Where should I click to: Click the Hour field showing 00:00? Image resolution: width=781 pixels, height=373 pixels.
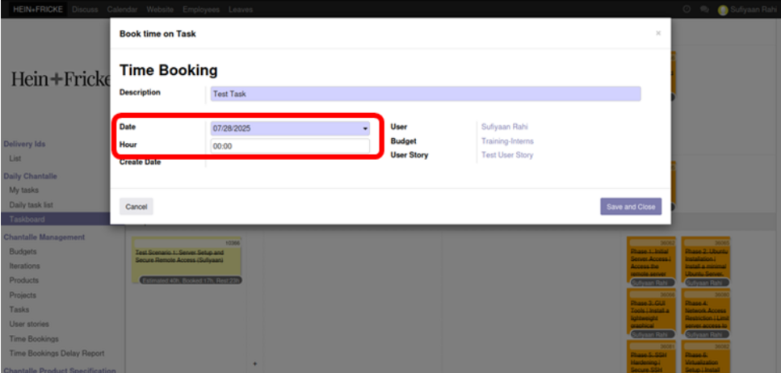click(x=289, y=146)
